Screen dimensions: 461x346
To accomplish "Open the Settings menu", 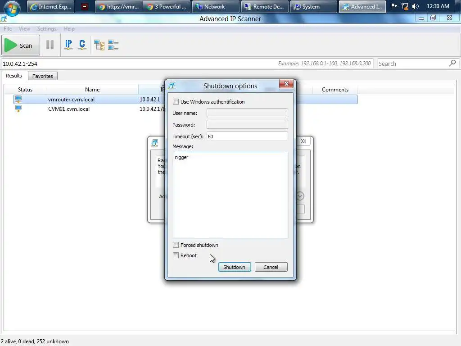I will 47,29.
